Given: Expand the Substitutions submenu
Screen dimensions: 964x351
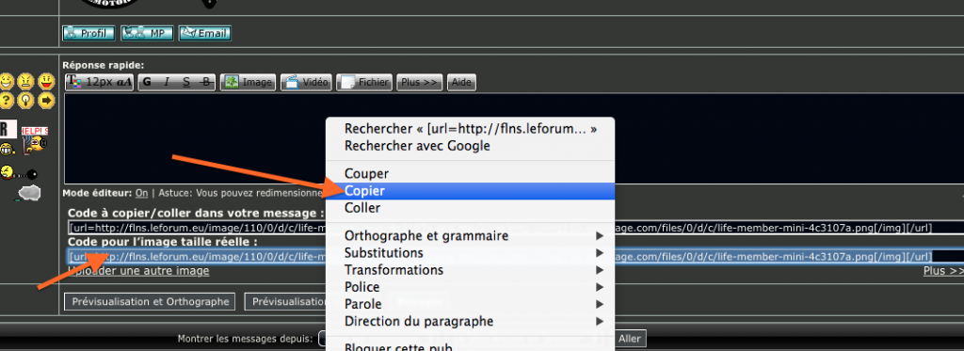Looking at the screenshot, I should [471, 252].
